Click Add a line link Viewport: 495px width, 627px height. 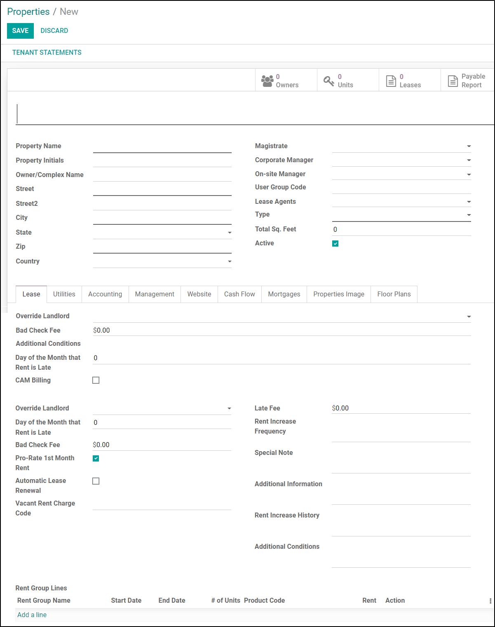pos(32,615)
